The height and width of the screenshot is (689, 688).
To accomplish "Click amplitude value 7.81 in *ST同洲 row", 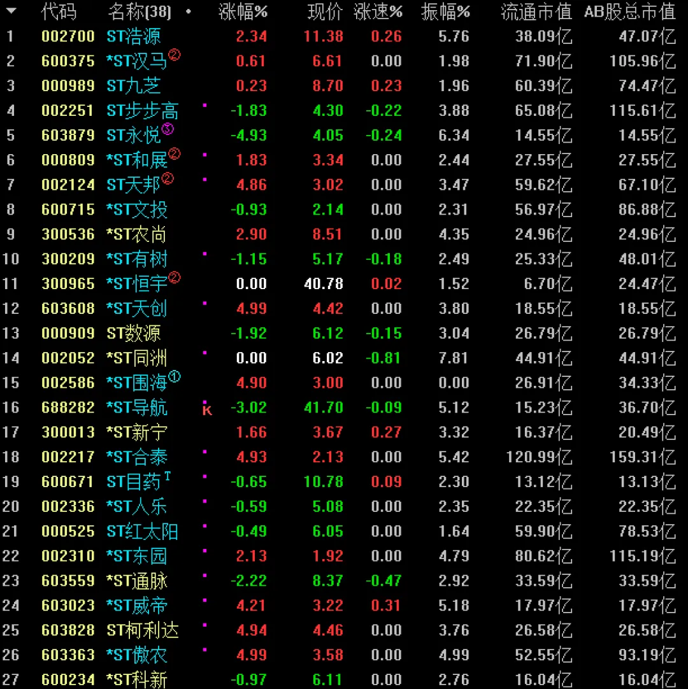I will coord(454,358).
